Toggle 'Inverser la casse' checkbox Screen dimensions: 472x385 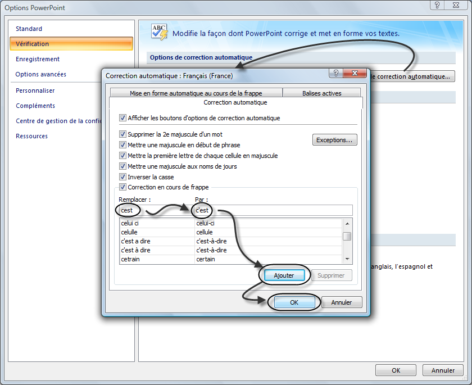[x=123, y=177]
